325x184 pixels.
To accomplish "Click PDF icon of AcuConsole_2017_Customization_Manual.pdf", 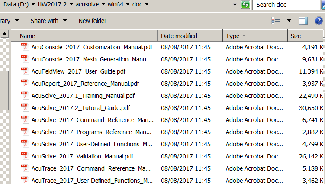I will (24, 47).
